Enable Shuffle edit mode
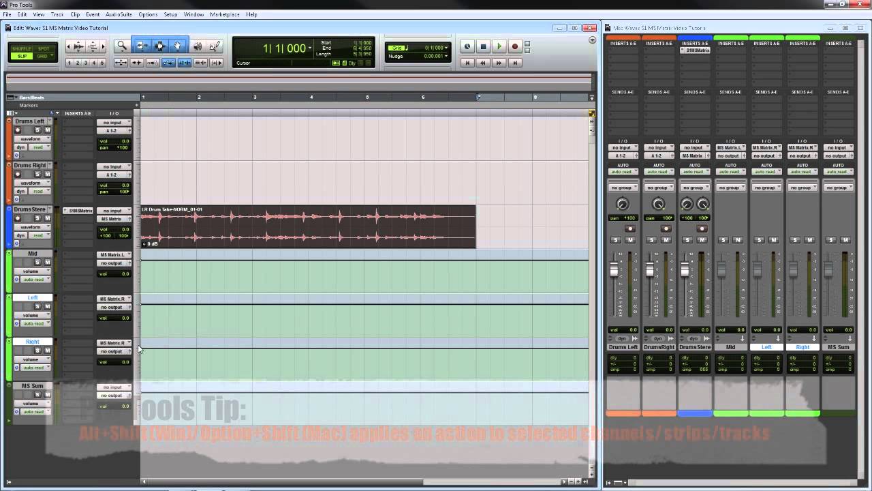Screen dimensions: 872x491 [22, 49]
